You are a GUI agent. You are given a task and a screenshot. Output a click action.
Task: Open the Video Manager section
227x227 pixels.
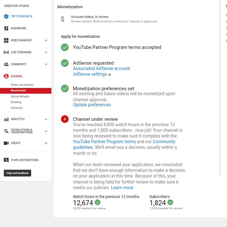[21, 40]
